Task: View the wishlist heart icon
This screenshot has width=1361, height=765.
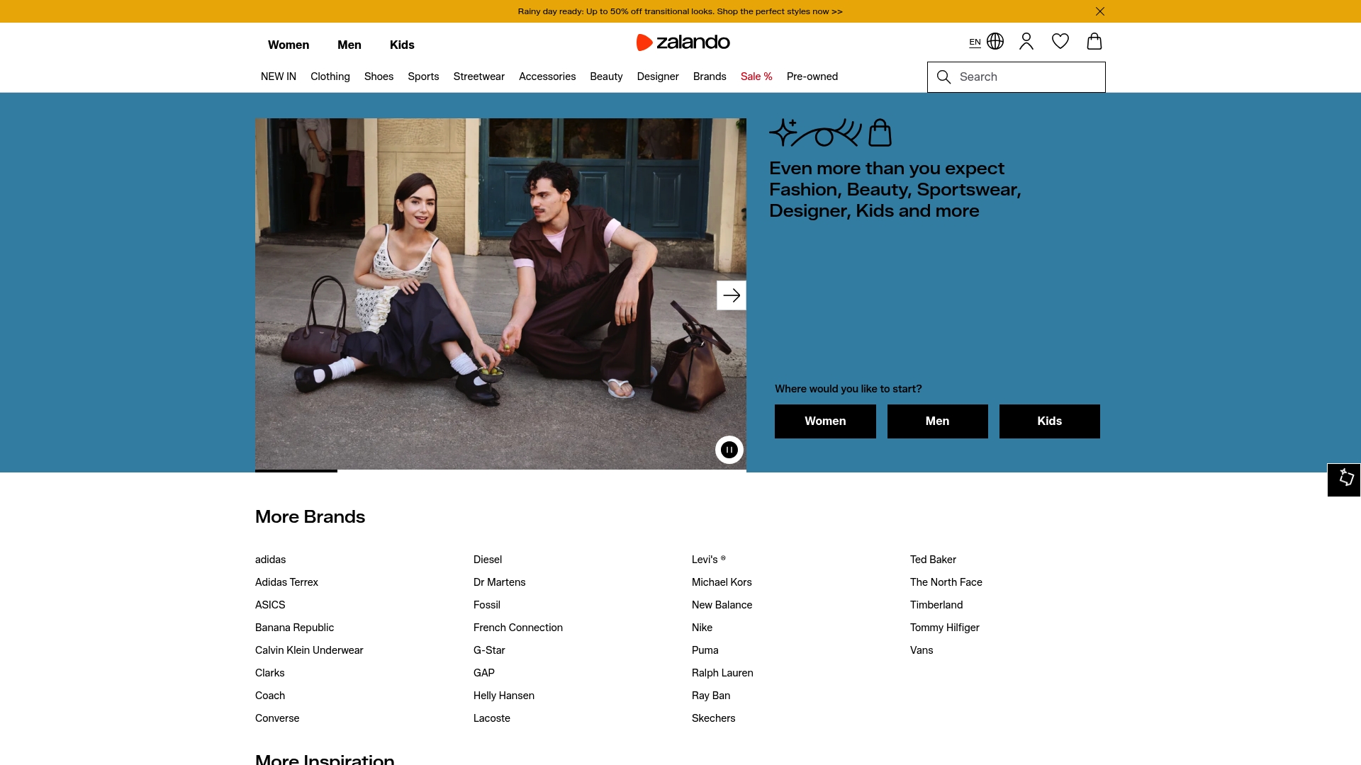Action: point(1060,42)
